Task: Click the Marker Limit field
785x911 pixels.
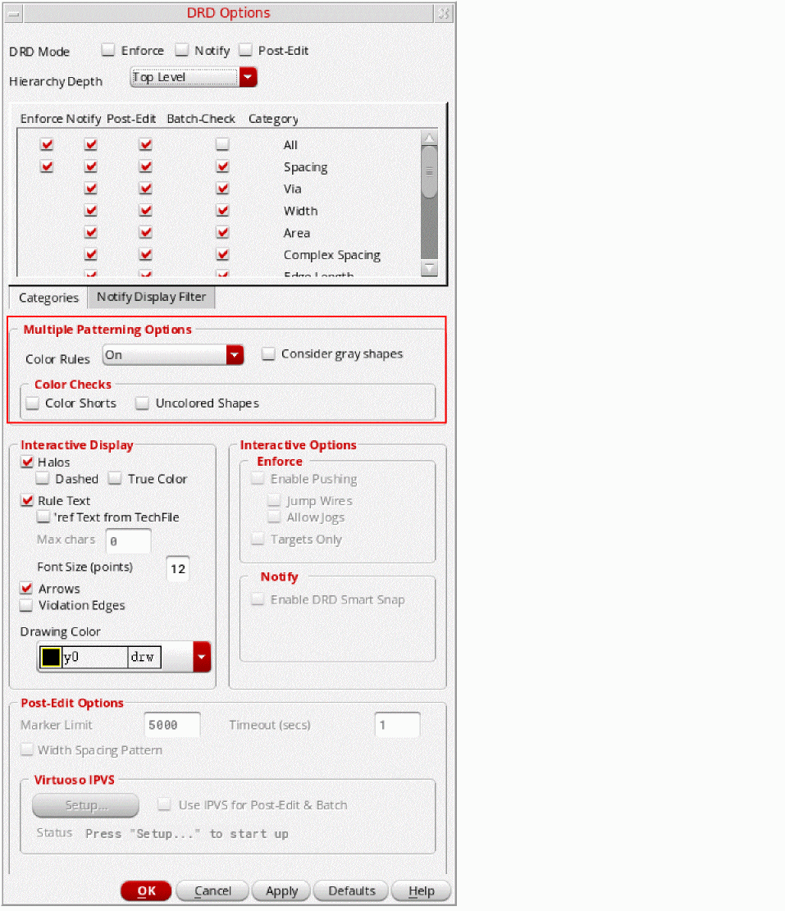Action: tap(172, 725)
